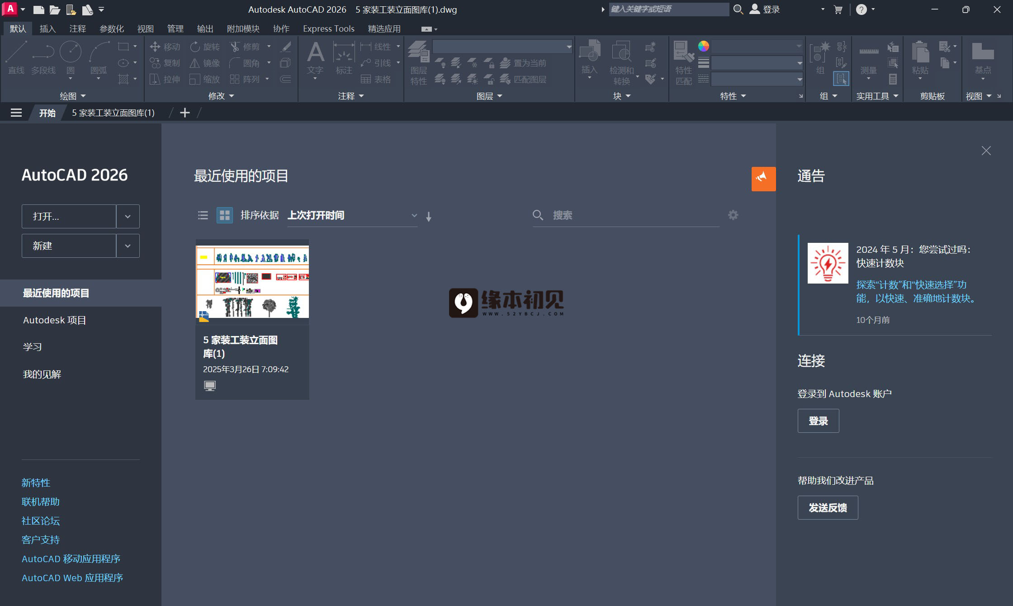This screenshot has width=1013, height=606.
Task: Switch to the 5 家装工装立面图库(1) file tab
Action: 113,113
